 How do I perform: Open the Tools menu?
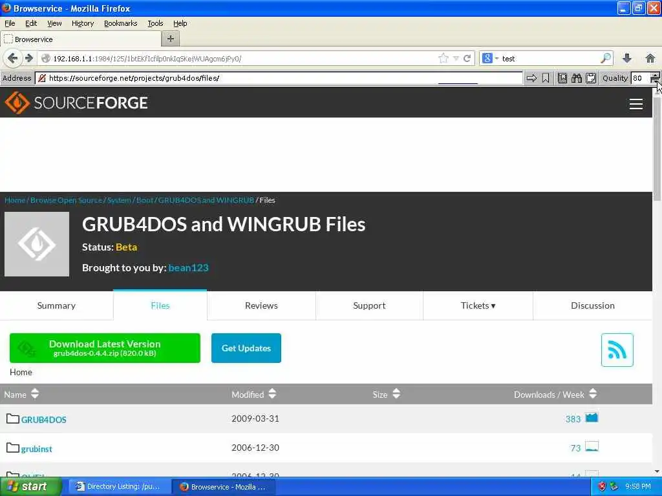point(155,23)
